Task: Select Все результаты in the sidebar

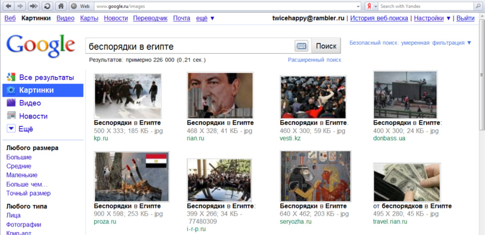Action: click(x=47, y=77)
